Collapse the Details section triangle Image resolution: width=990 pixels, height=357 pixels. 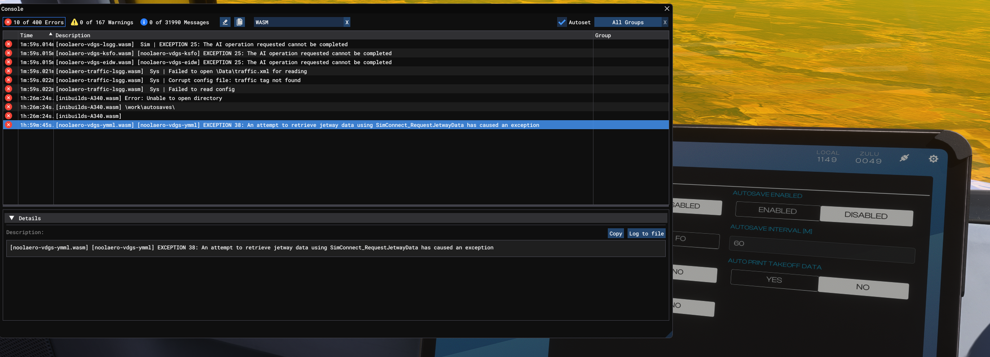coord(12,218)
